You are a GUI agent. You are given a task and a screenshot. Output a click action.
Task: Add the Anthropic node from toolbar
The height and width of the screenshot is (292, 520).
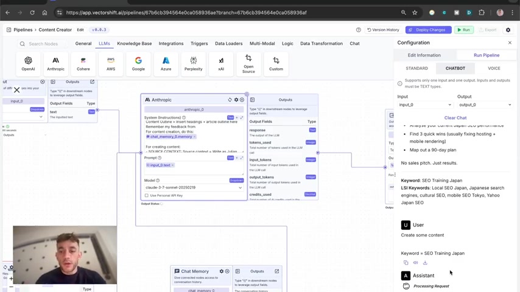click(x=56, y=64)
